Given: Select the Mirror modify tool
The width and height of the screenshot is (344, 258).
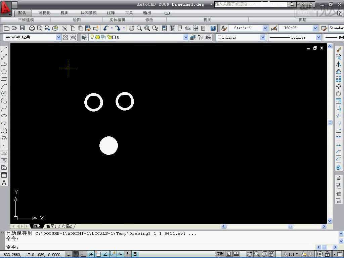Looking at the screenshot, I should (339, 64).
